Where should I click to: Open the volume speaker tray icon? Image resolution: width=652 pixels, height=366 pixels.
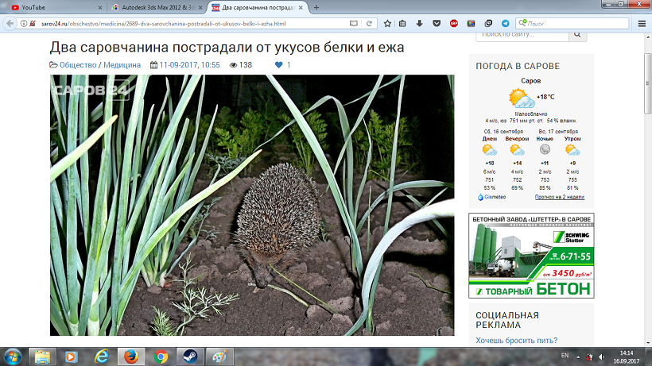(x=601, y=356)
